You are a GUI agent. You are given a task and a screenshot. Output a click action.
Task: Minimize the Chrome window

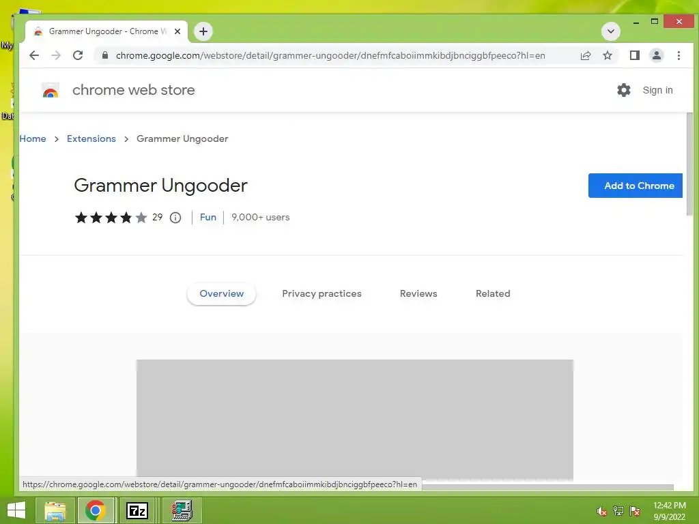pos(636,21)
